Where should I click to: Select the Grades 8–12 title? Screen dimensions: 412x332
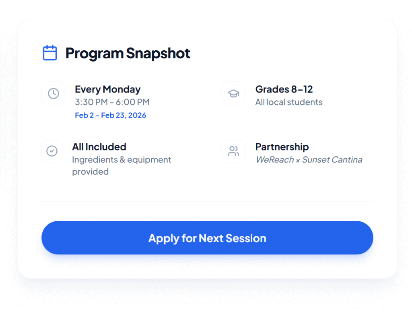pyautogui.click(x=284, y=89)
